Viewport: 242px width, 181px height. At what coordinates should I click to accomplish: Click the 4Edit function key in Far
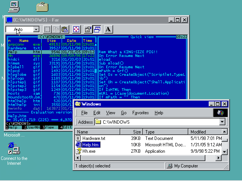point(66,127)
